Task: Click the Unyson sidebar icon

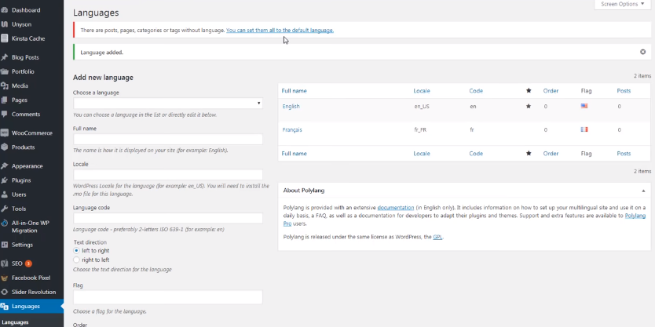Action: (x=4, y=24)
